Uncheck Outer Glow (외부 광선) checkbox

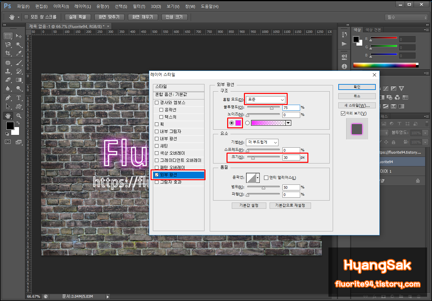pos(157,175)
